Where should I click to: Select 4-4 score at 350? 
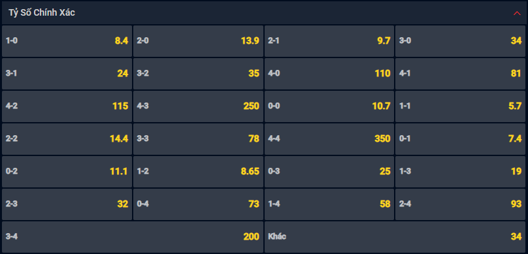click(x=329, y=139)
